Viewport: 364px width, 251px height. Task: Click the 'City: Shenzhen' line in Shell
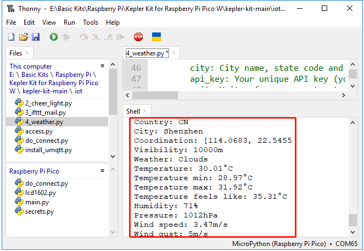169,131
